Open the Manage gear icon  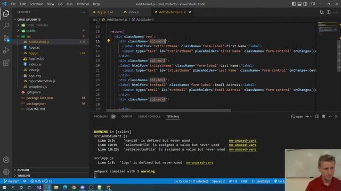[6, 172]
